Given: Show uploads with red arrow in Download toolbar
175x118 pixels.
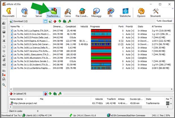Looking at the screenshot, I should (x=55, y=21).
